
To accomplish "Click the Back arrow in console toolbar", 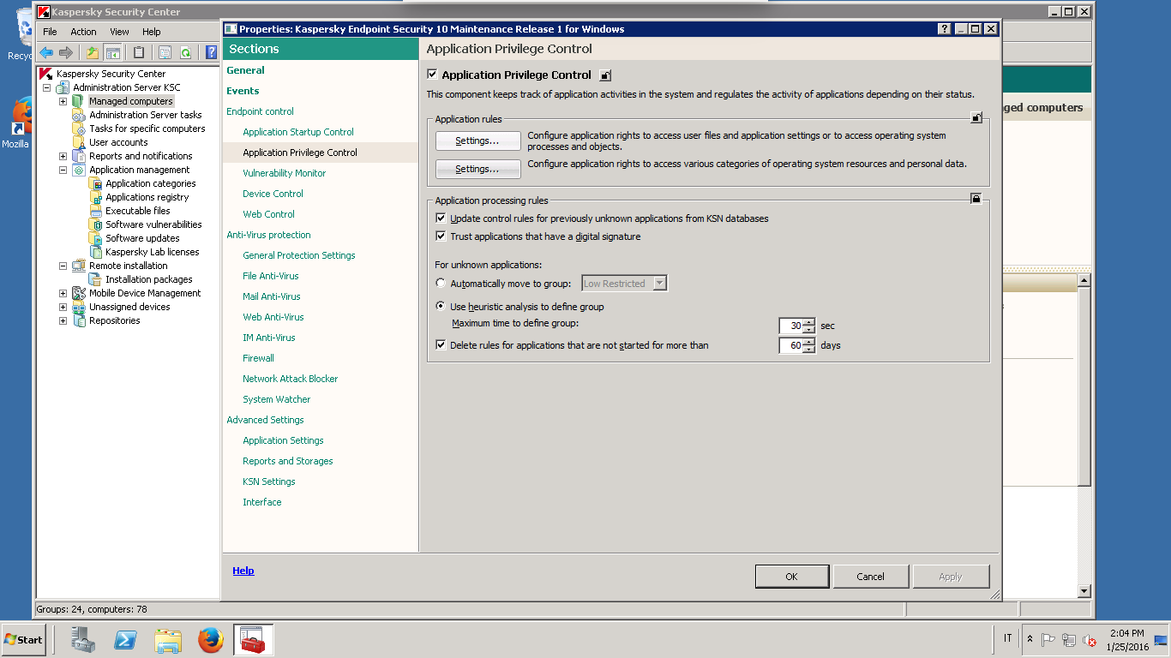I will coord(46,52).
